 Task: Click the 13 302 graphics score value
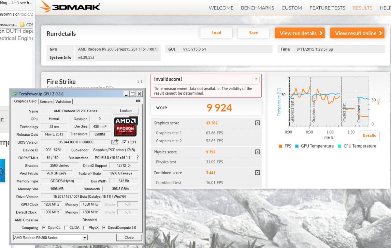pos(211,123)
